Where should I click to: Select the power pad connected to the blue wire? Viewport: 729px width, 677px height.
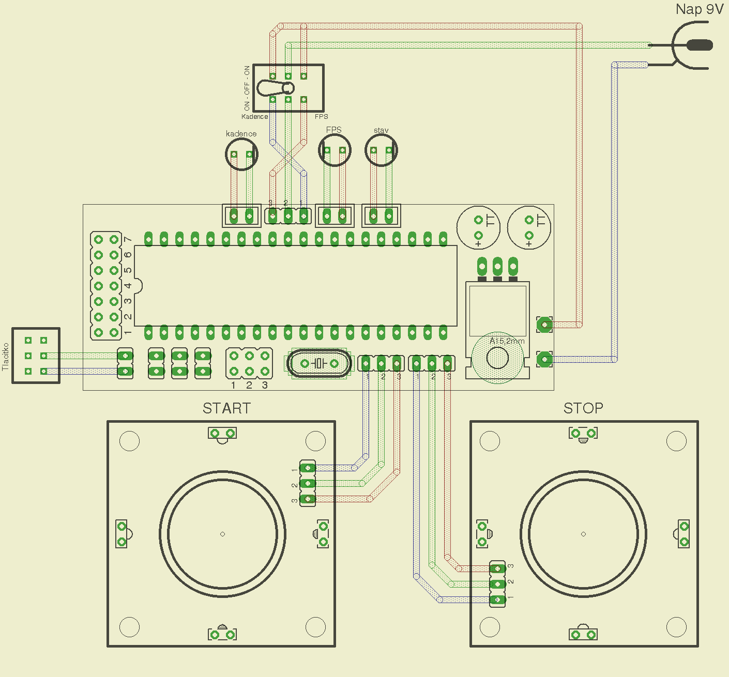544,359
